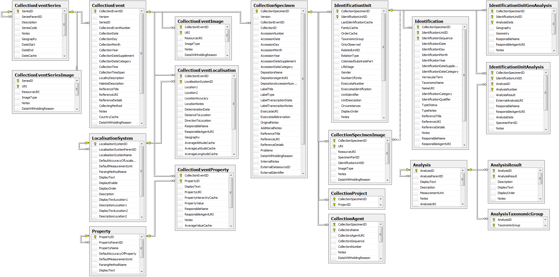The width and height of the screenshot is (559, 277).
Task: Click scroll-down arrow of CollectionEventLocalisation table
Action: click(234, 154)
